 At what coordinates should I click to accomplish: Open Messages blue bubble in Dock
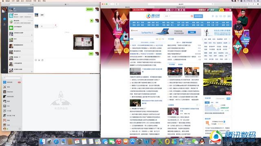(x=105, y=142)
